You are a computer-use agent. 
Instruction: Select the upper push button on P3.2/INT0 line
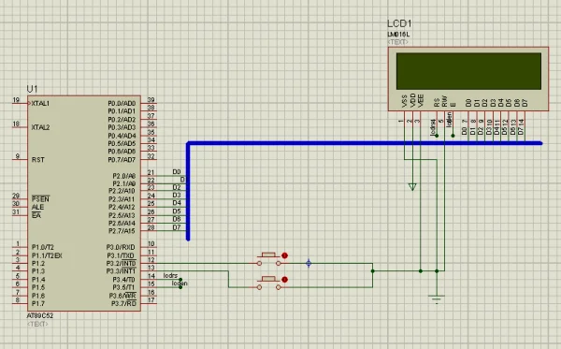pyautogui.click(x=268, y=259)
